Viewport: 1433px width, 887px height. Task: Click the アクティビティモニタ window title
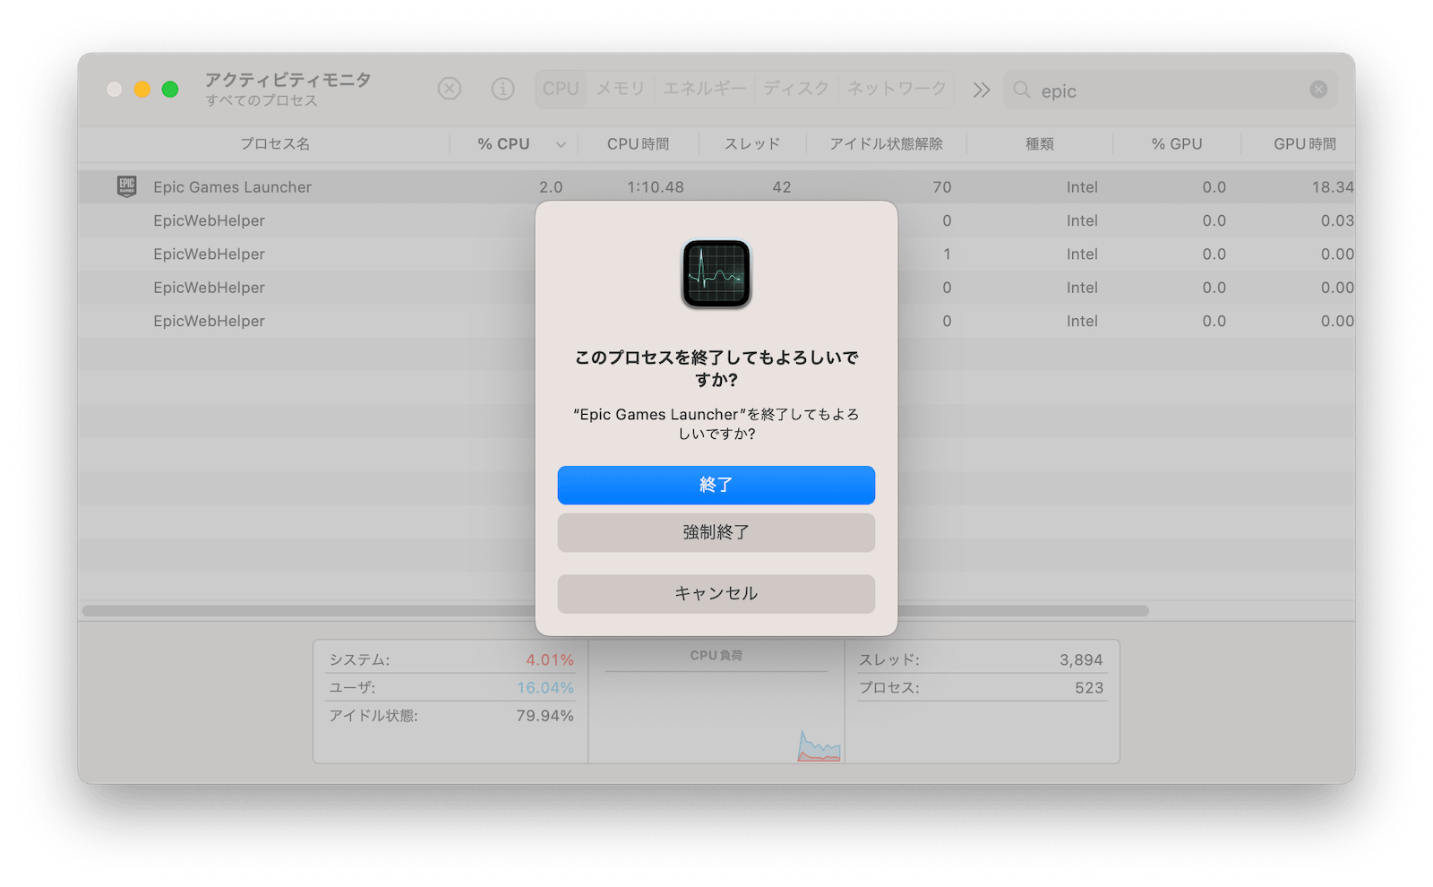tap(287, 80)
